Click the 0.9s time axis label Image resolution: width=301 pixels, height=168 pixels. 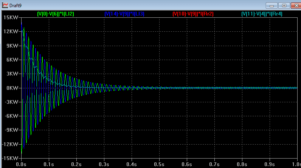click(x=270, y=164)
